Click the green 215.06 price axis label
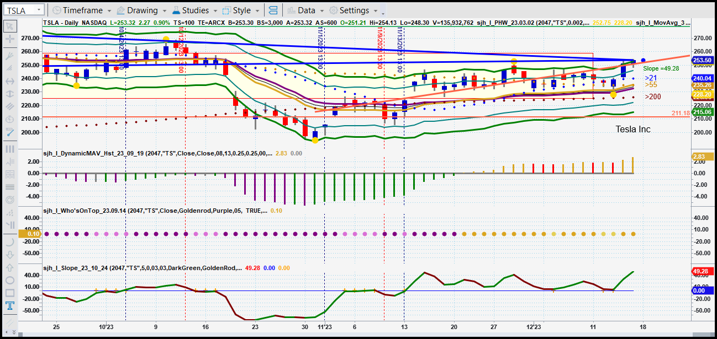Viewport: 717px width, 339px height. [x=703, y=112]
